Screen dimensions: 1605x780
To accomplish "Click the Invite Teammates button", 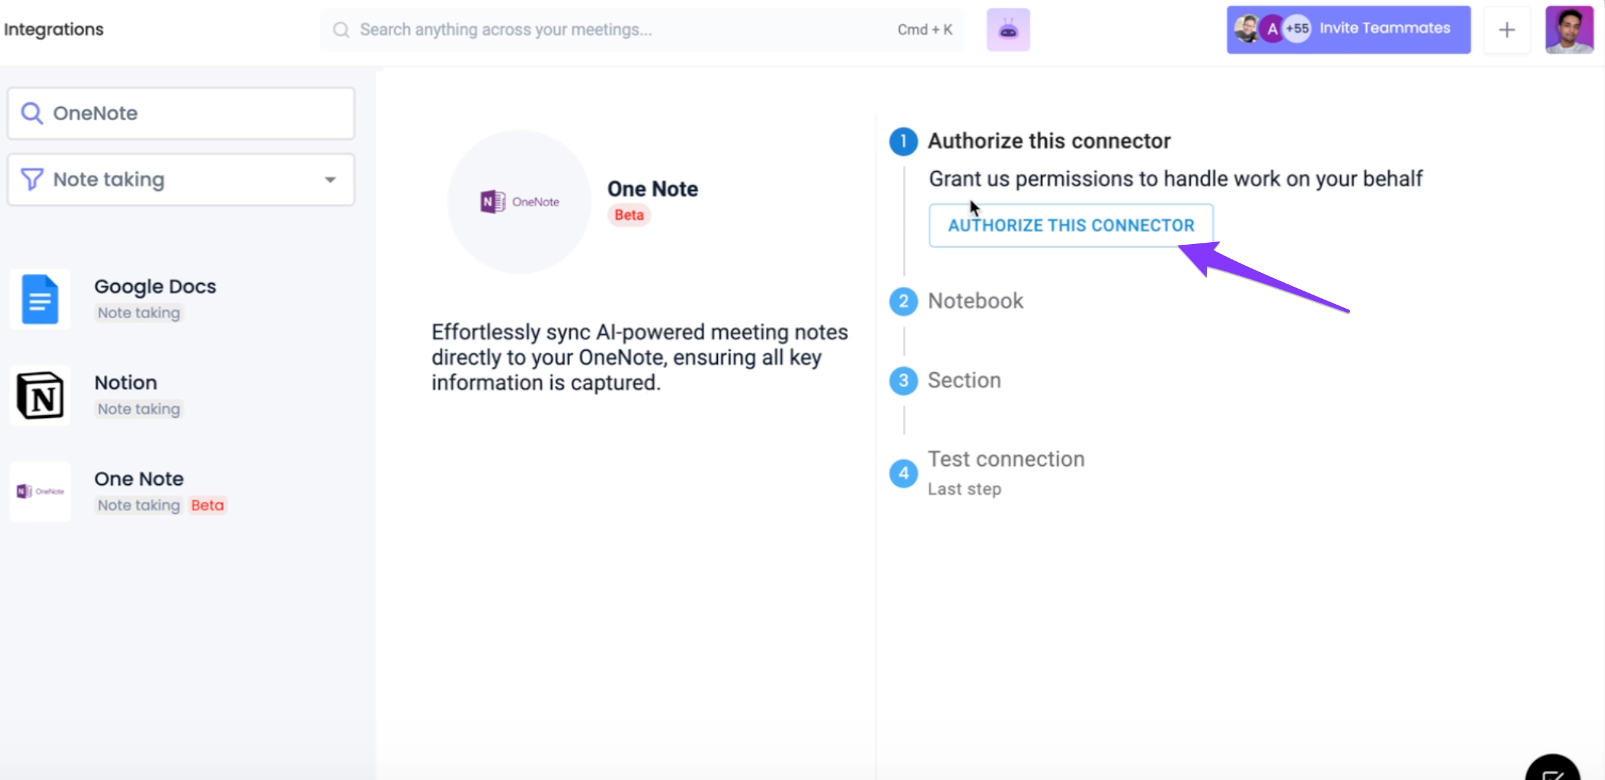I will point(1384,28).
